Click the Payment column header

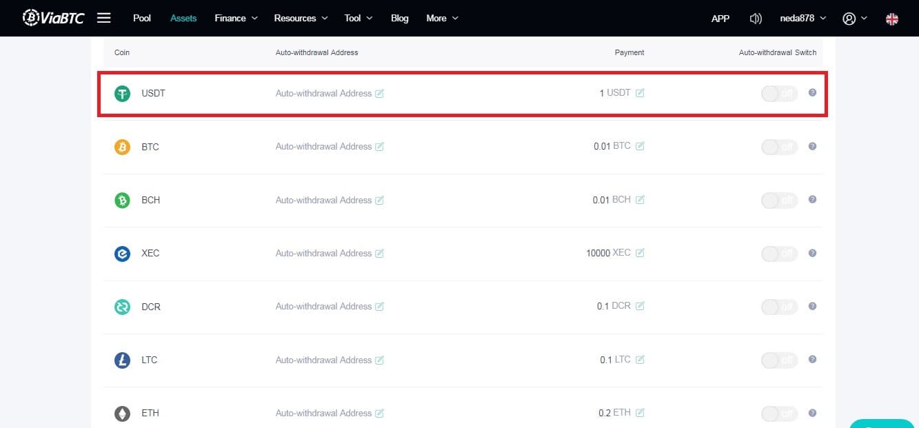[629, 52]
